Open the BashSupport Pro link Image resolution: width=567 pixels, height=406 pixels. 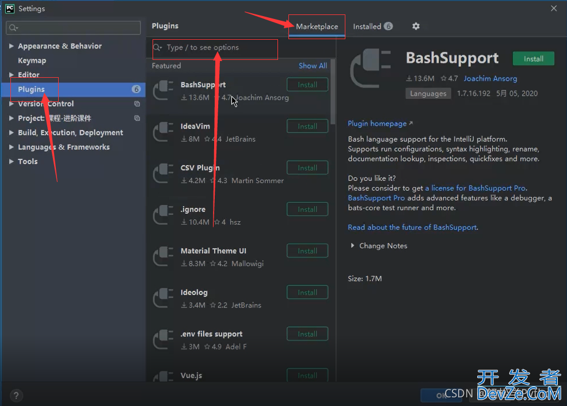(376, 198)
